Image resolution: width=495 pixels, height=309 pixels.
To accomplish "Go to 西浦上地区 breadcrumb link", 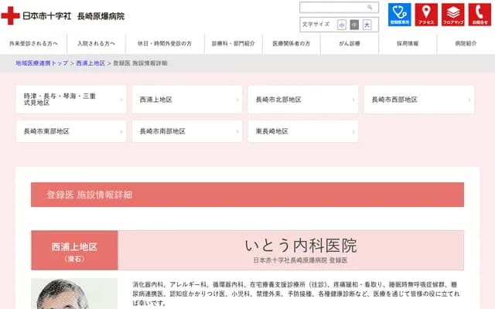I will click(x=90, y=63).
